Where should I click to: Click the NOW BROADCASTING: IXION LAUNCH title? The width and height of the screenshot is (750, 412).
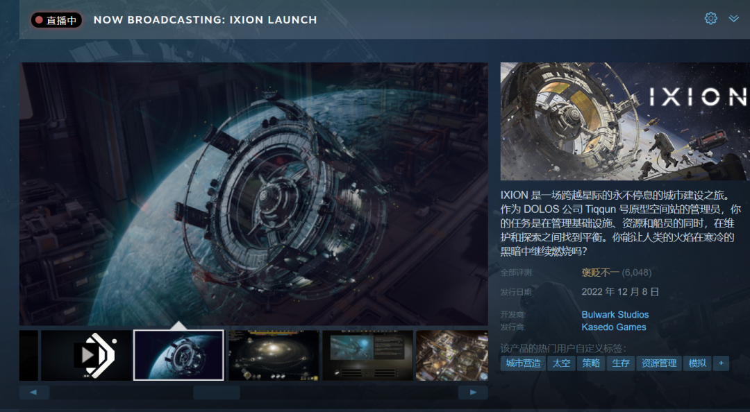(205, 20)
